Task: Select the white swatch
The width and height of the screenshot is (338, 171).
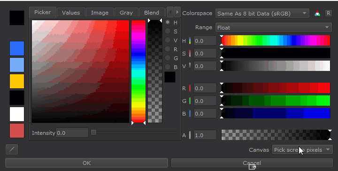Action: click(x=17, y=114)
